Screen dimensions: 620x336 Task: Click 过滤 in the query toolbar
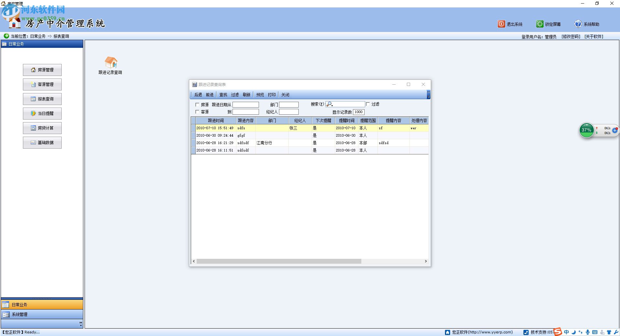pyautogui.click(x=235, y=95)
